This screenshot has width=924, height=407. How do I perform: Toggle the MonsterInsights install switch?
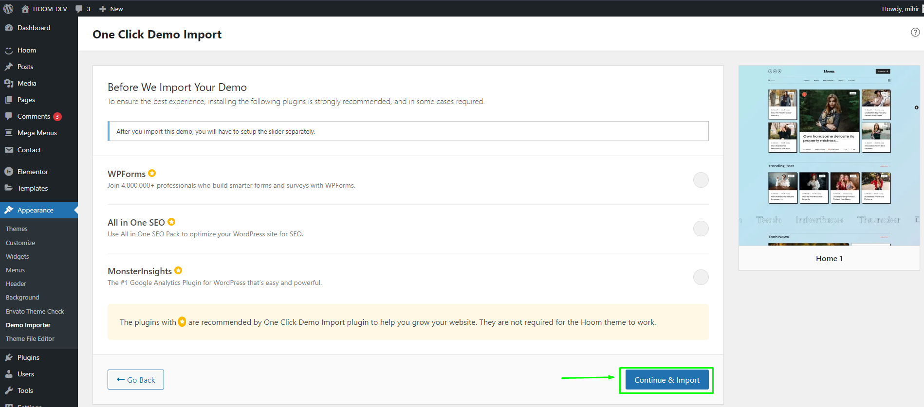pos(701,277)
